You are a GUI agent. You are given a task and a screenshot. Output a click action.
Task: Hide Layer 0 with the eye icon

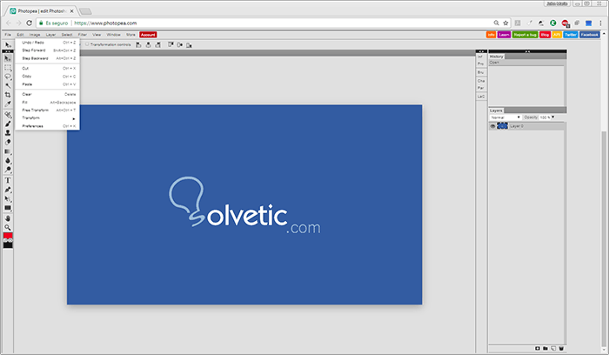click(492, 126)
